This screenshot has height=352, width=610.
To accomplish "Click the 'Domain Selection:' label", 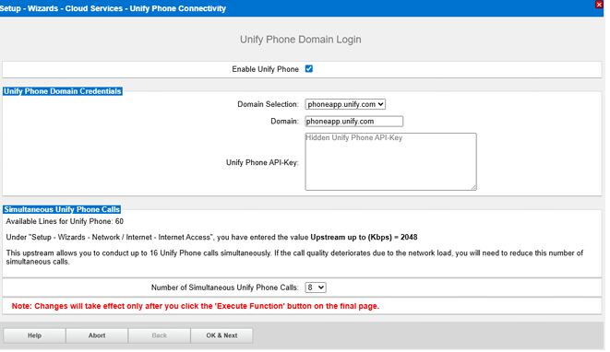I will click(268, 104).
